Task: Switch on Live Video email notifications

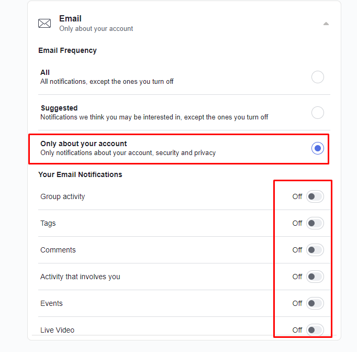Action: pyautogui.click(x=315, y=330)
